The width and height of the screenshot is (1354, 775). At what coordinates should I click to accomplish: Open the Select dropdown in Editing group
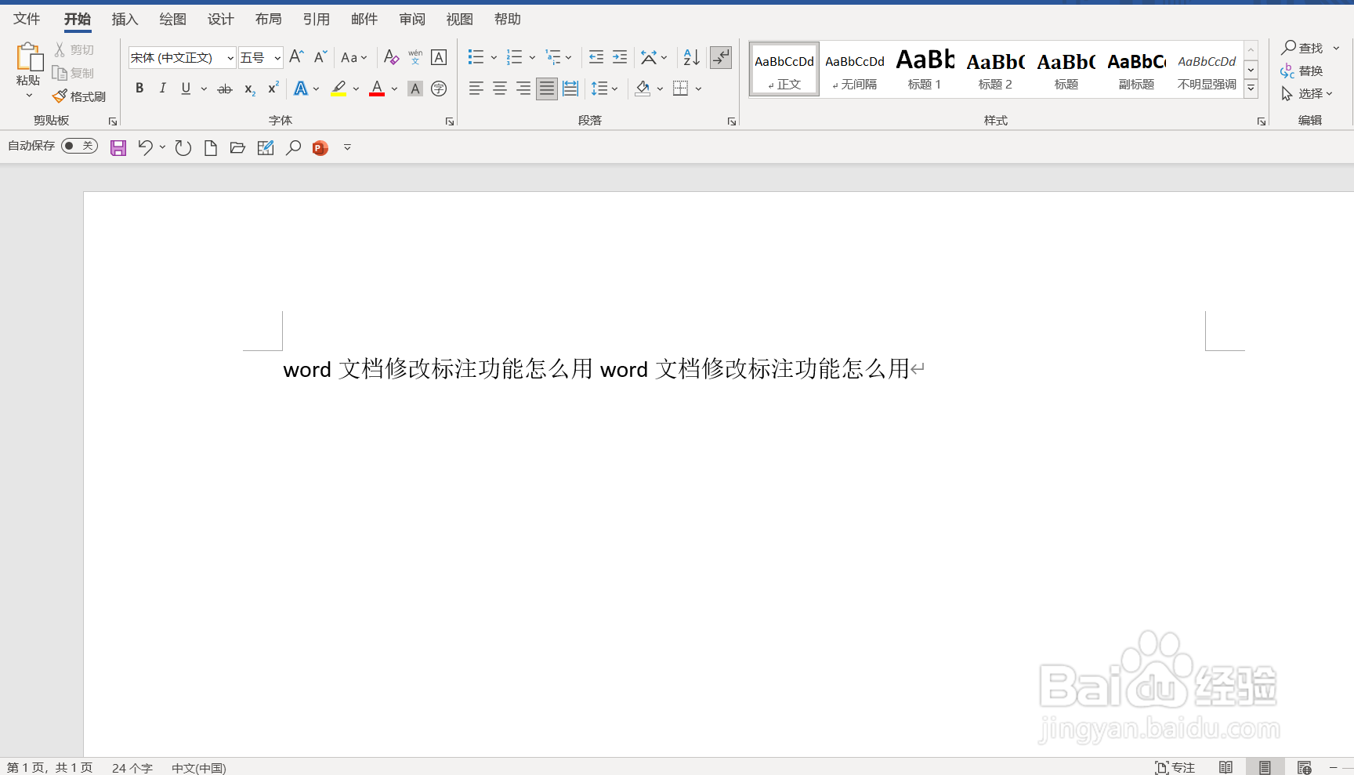click(x=1307, y=94)
